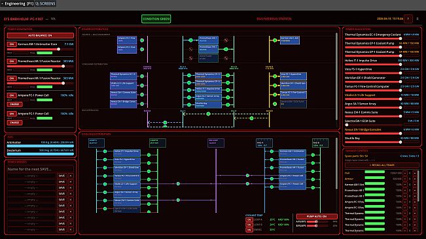Click the help question-mark button near the clock
This screenshot has height=239, width=426.
click(x=408, y=19)
